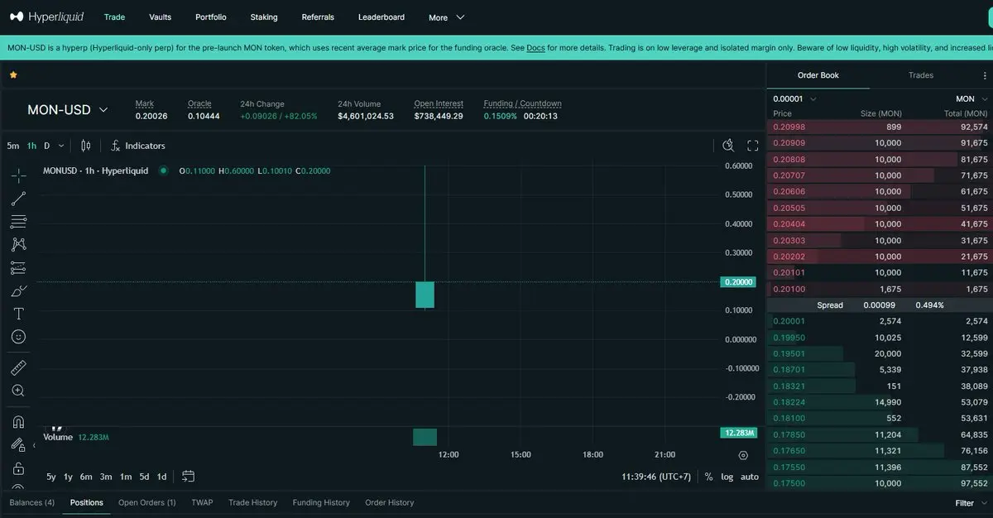Open the candlestick chart style selector
The height and width of the screenshot is (518, 993).
[86, 146]
